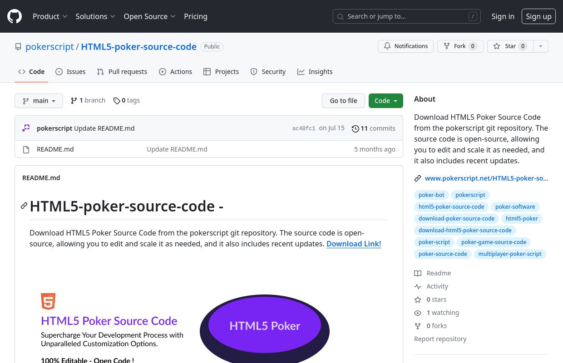This screenshot has height=363, width=563.
Task: Click the branch icon beside 1 branch
Action: tap(74, 100)
